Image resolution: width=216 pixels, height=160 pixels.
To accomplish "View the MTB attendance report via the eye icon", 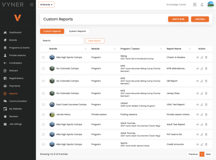I will pyautogui.click(x=198, y=69).
